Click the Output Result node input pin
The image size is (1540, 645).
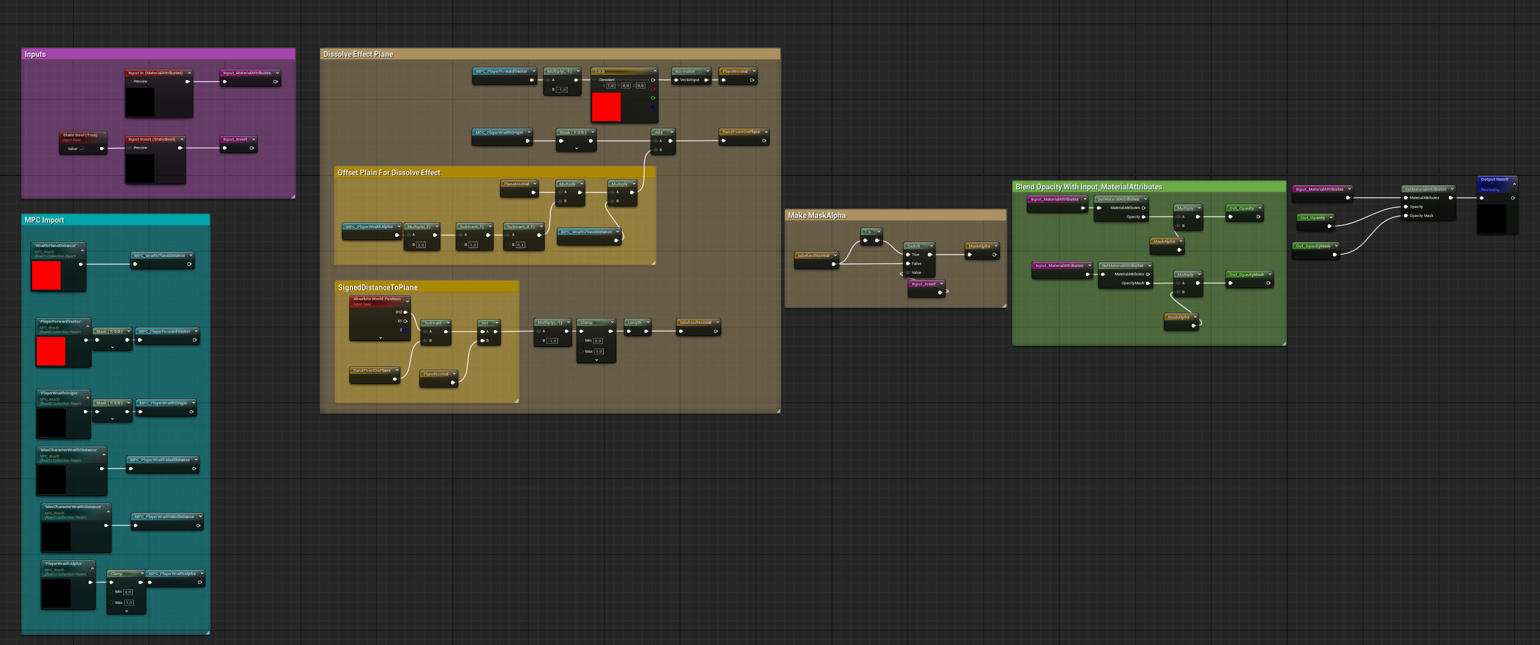tap(1482, 197)
